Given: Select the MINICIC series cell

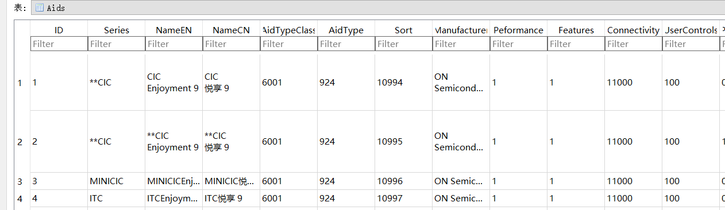Looking at the screenshot, I should 117,181.
